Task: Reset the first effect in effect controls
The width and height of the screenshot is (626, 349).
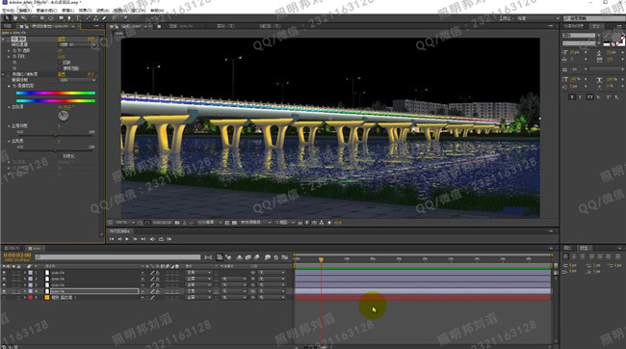Action: (62, 40)
